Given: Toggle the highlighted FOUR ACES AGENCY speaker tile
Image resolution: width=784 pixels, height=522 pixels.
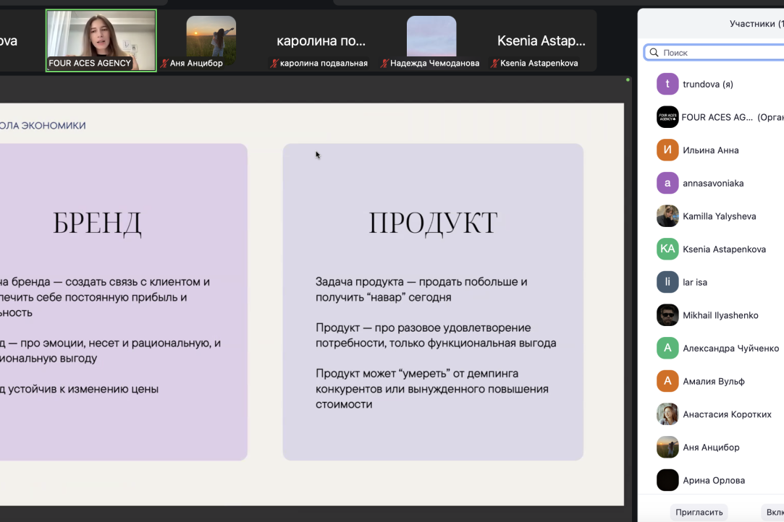Looking at the screenshot, I should click(101, 40).
